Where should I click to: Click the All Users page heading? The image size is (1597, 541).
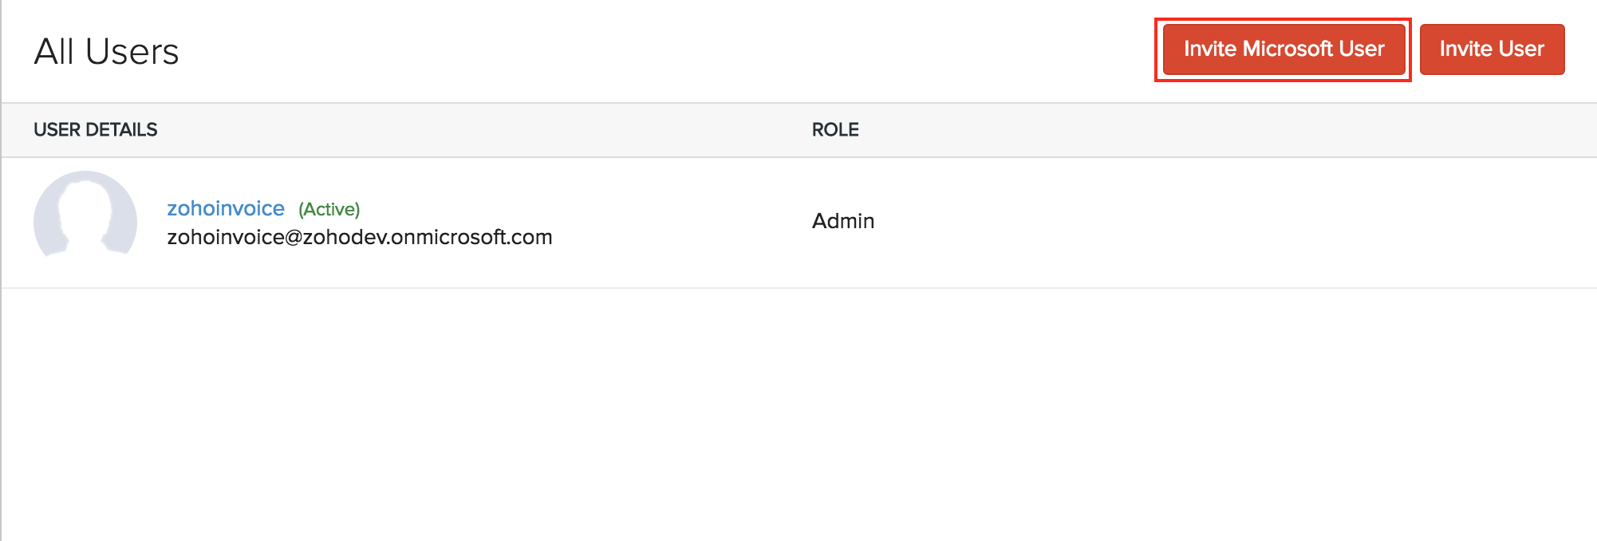click(x=106, y=52)
